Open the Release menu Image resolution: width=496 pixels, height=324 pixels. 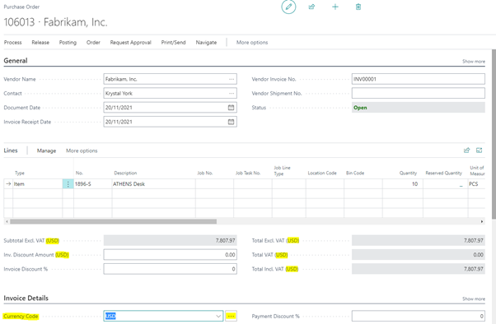pos(40,42)
